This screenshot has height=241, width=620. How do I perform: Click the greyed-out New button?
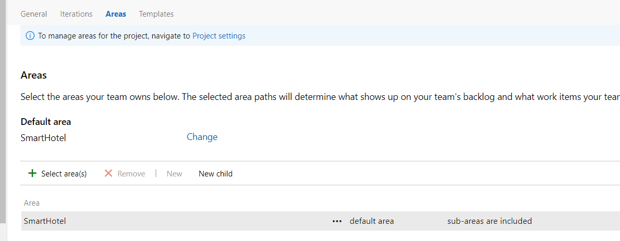[x=174, y=173]
